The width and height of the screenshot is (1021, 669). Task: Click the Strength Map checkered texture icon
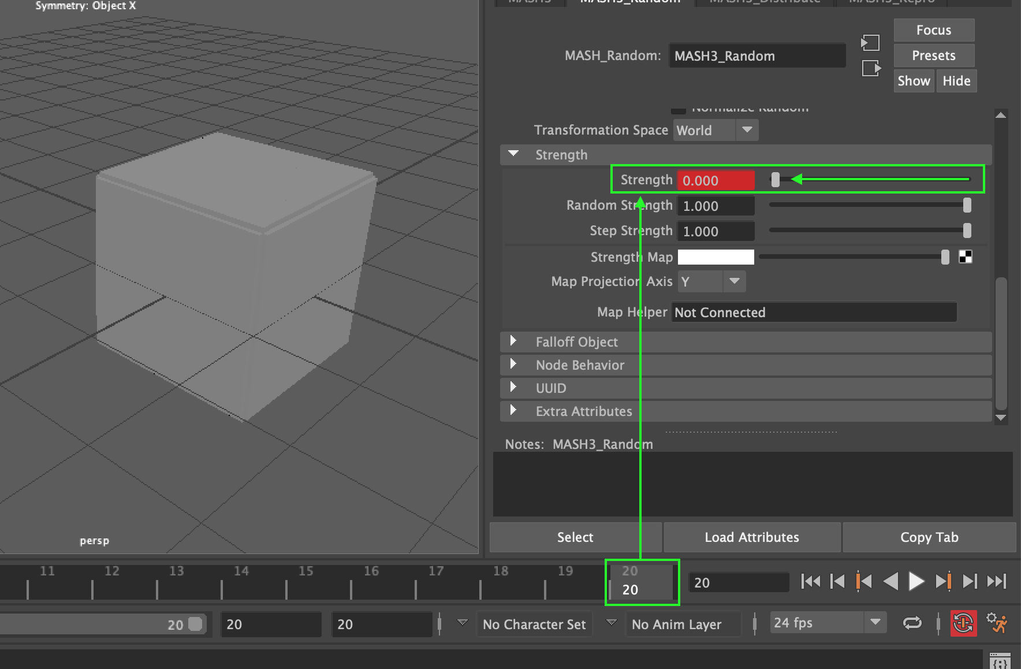click(966, 257)
